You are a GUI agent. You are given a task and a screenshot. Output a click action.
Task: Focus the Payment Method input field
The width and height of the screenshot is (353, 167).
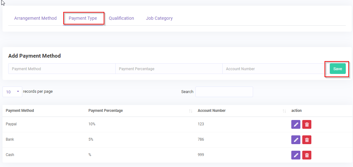[x=62, y=69]
